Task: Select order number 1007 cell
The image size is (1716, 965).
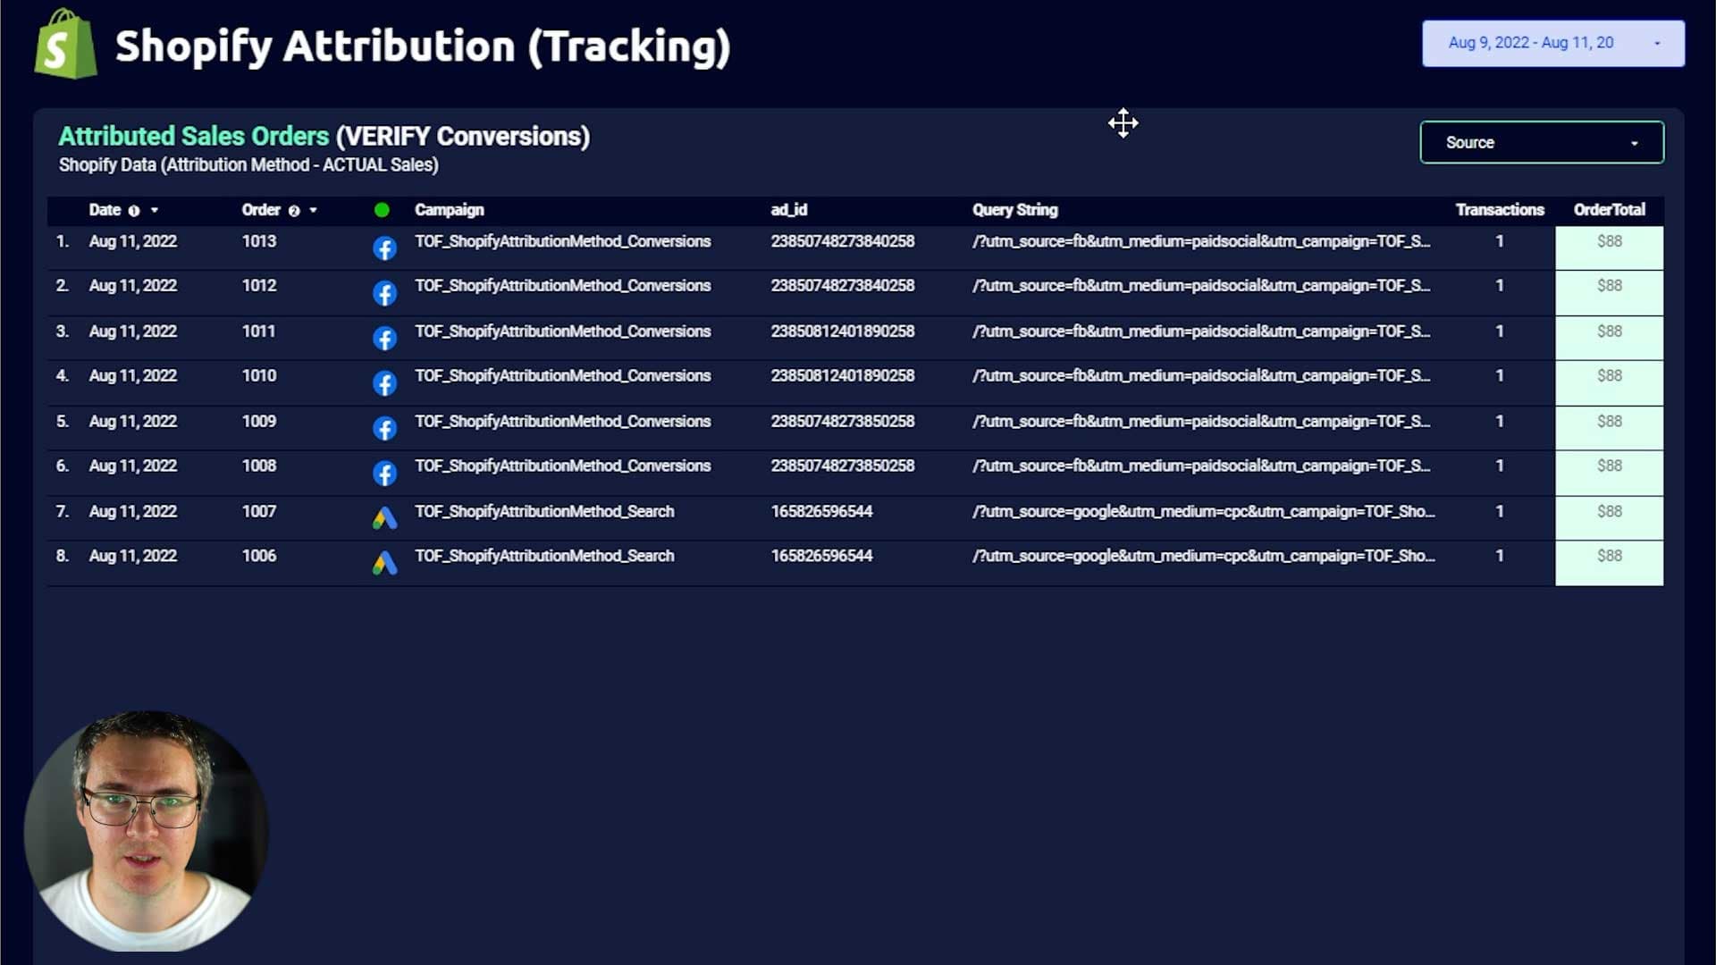Action: point(259,512)
